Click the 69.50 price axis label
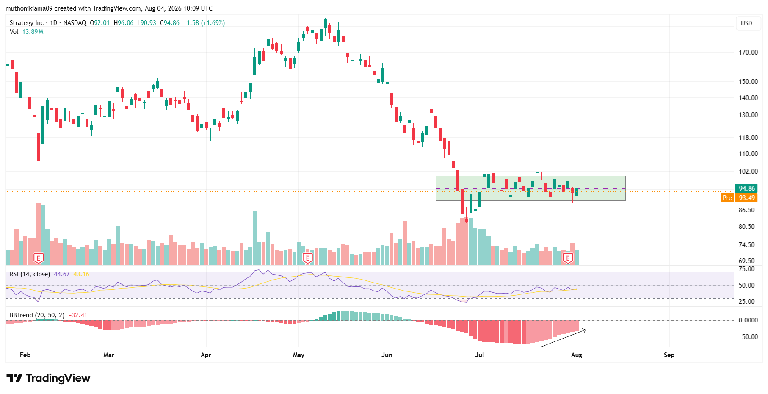The image size is (768, 394). [746, 261]
